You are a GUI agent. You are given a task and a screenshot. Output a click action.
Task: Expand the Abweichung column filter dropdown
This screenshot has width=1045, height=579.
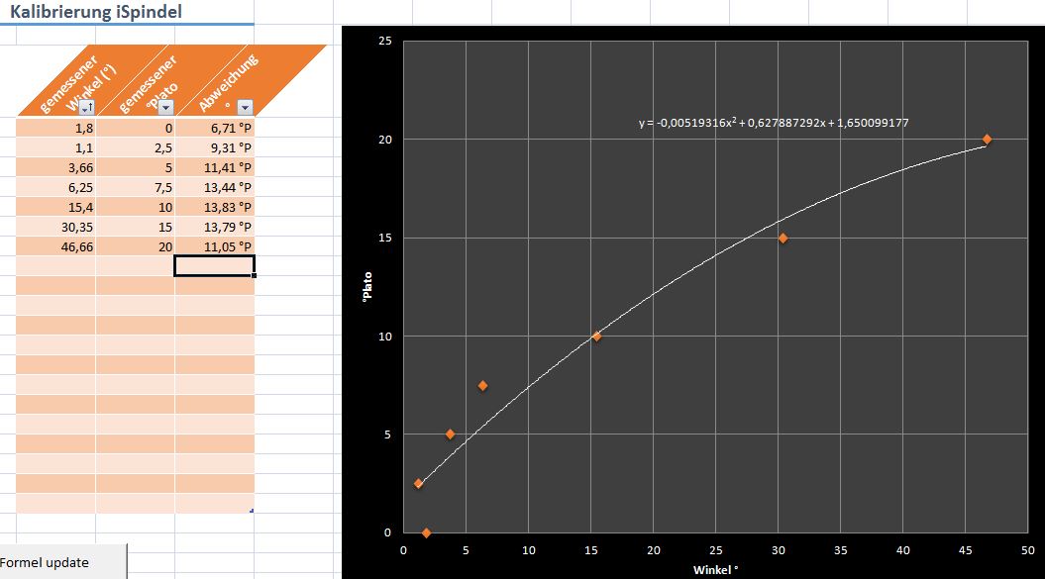click(x=245, y=108)
